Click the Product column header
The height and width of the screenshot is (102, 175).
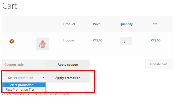(69, 24)
